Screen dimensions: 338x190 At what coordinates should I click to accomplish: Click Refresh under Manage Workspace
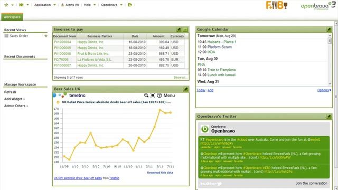tap(10, 92)
